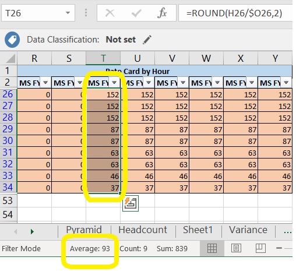The width and height of the screenshot is (296, 271).
Task: Click the Average: 93 status bar value
Action: pyautogui.click(x=90, y=248)
